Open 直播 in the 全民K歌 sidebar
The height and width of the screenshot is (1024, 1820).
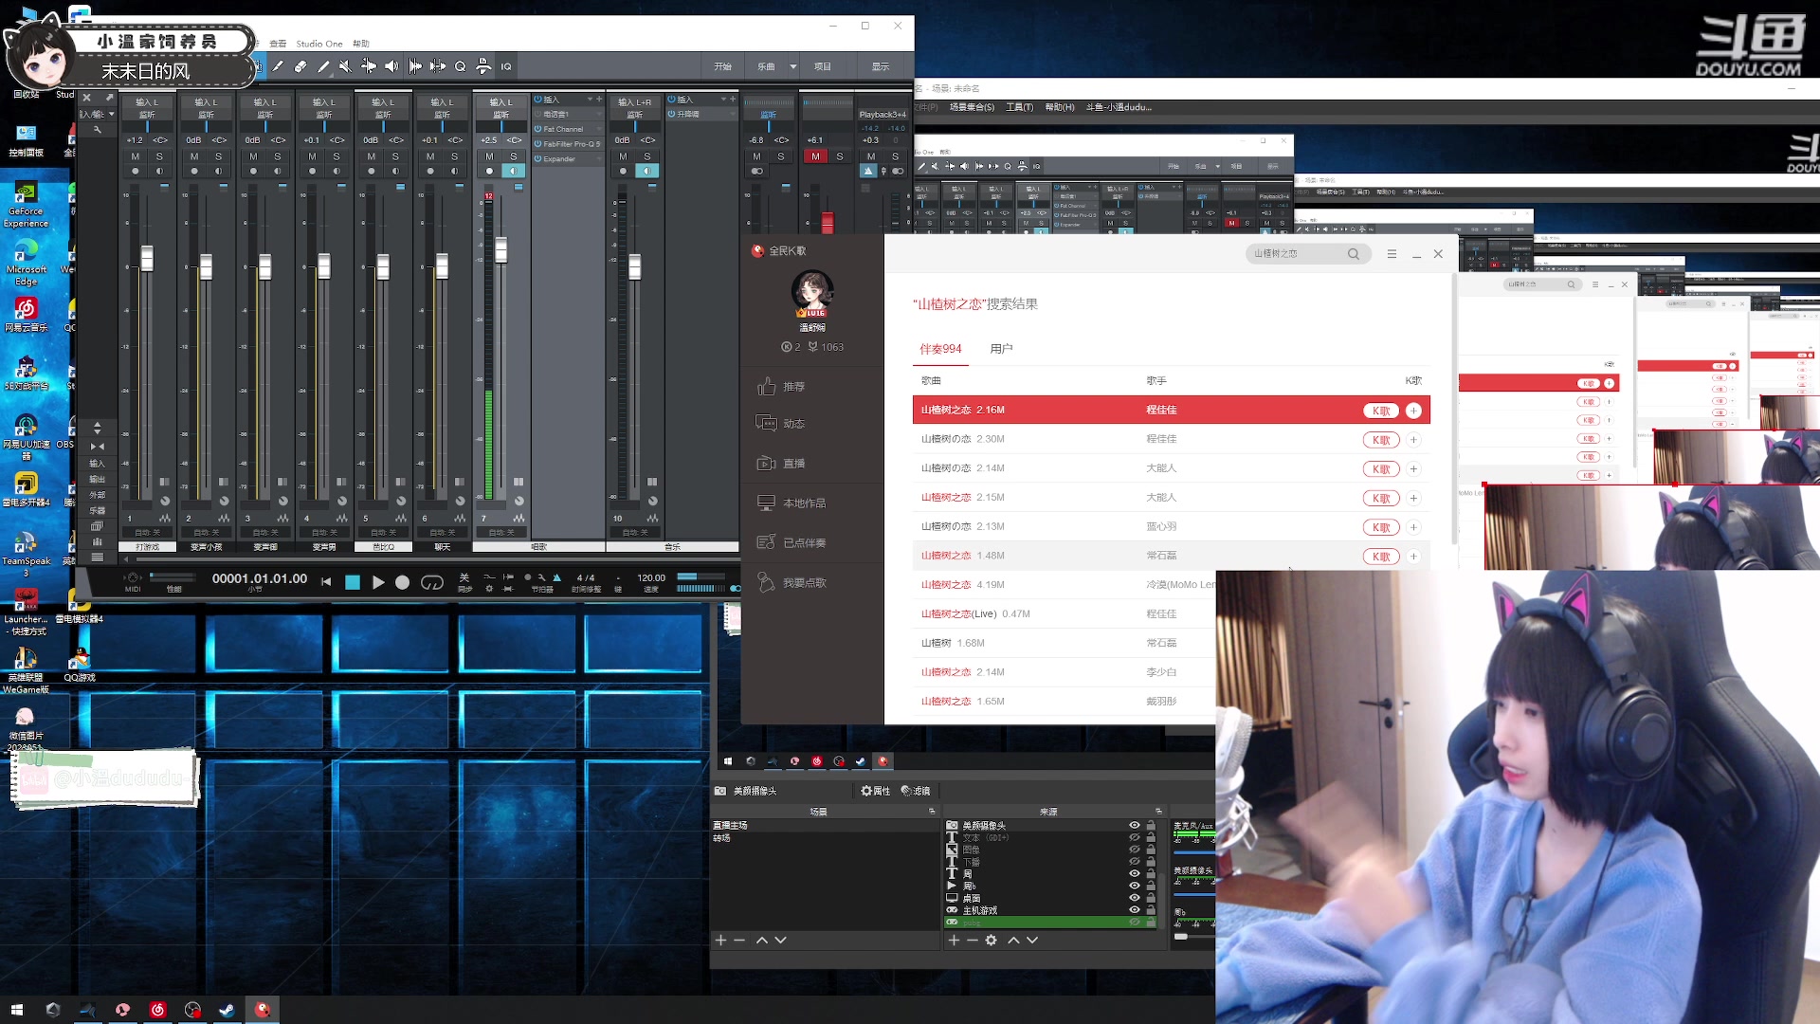[782, 464]
